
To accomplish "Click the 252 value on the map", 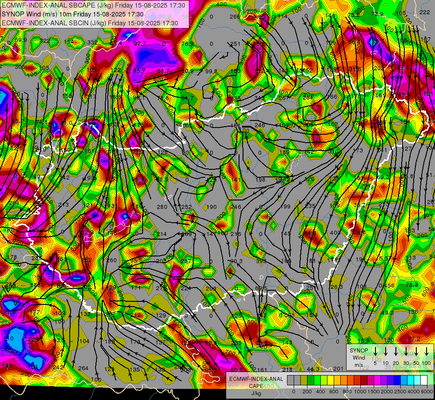I will (x=187, y=207).
